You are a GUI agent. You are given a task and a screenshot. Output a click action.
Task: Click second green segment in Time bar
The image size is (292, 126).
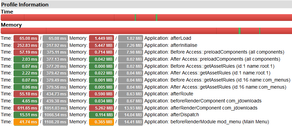tap(157, 18)
